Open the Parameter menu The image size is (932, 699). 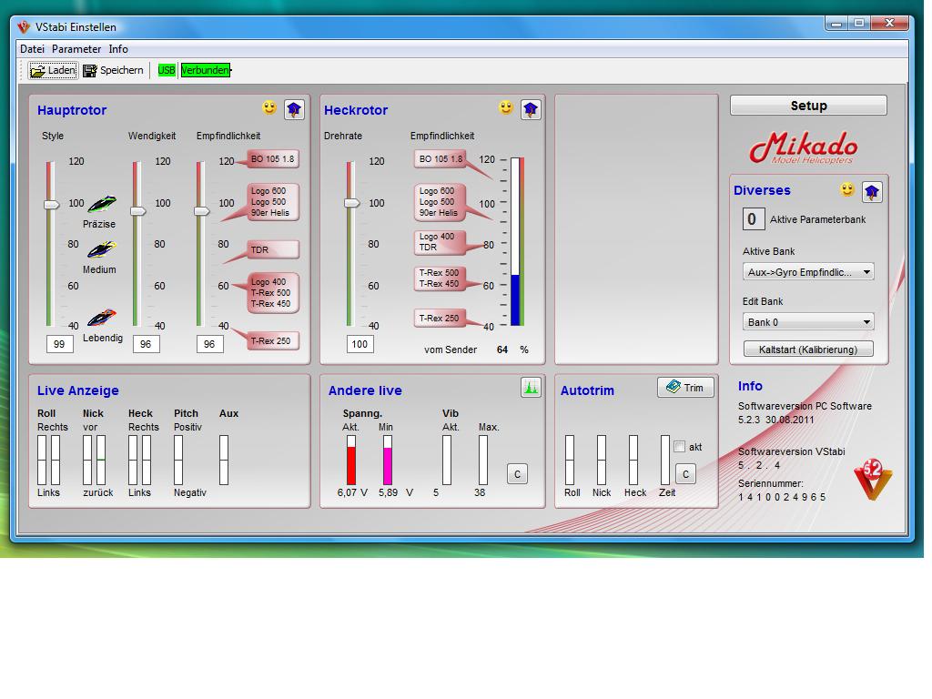pos(76,49)
